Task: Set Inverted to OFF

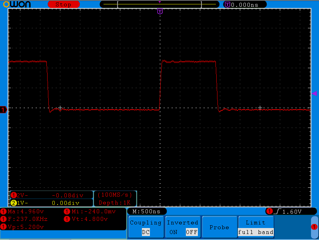Action: 191,232
